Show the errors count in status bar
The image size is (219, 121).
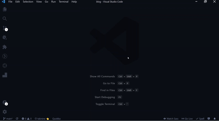pos(24,119)
